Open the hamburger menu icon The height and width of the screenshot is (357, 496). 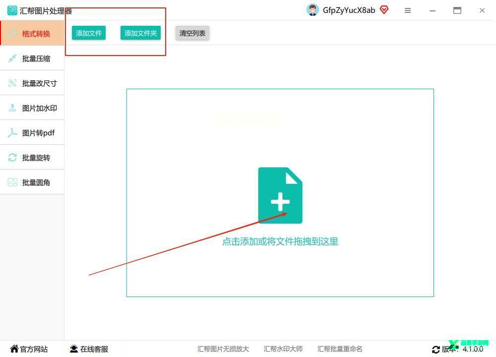408,10
